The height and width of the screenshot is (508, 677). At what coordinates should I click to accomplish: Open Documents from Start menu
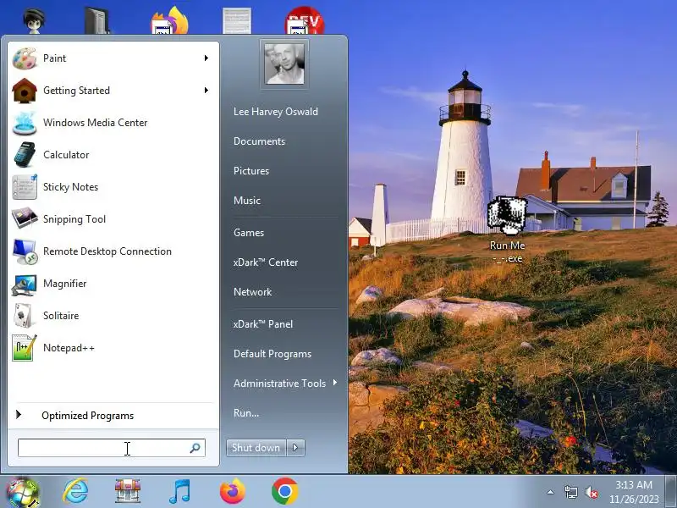(259, 141)
